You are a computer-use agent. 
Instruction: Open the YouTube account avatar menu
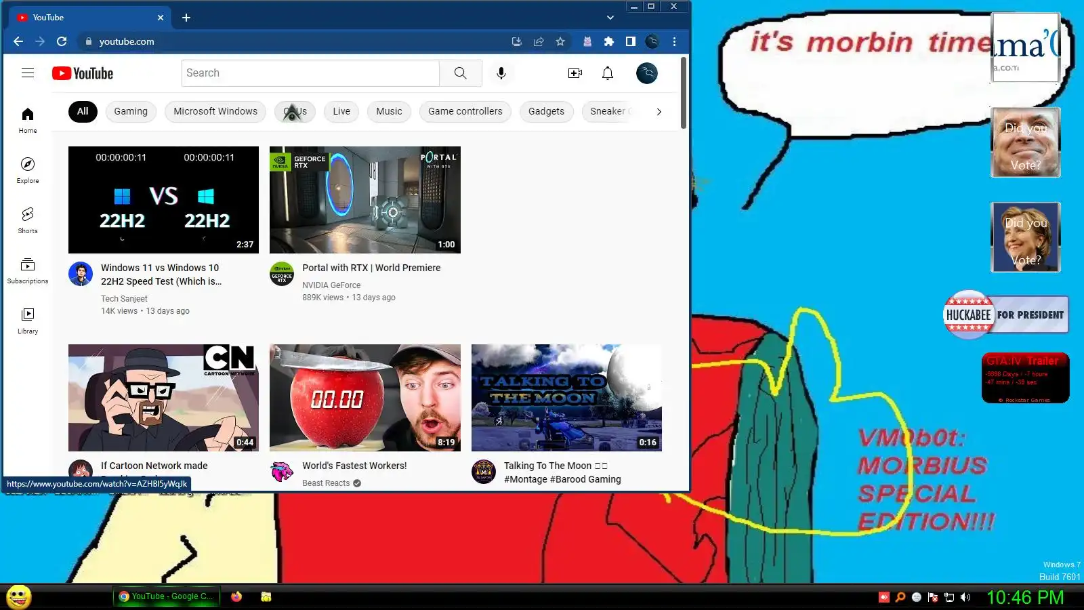[647, 73]
